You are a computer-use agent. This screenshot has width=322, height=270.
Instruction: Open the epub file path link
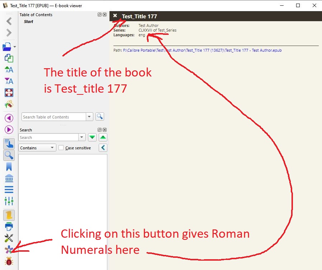point(202,50)
